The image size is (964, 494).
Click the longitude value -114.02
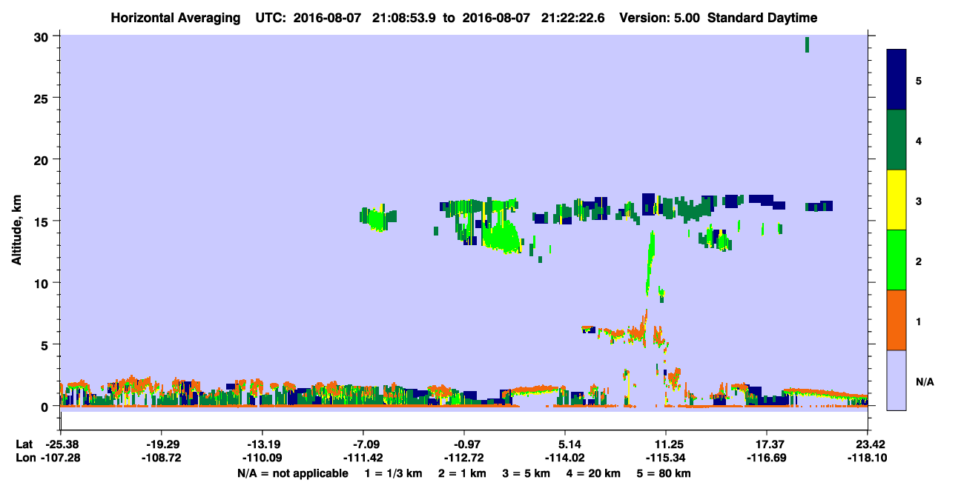[x=565, y=458]
